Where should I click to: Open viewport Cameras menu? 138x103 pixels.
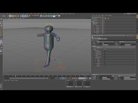coord(9,18)
